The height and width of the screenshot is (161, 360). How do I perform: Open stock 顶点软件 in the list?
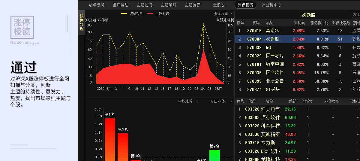[x=270, y=118]
